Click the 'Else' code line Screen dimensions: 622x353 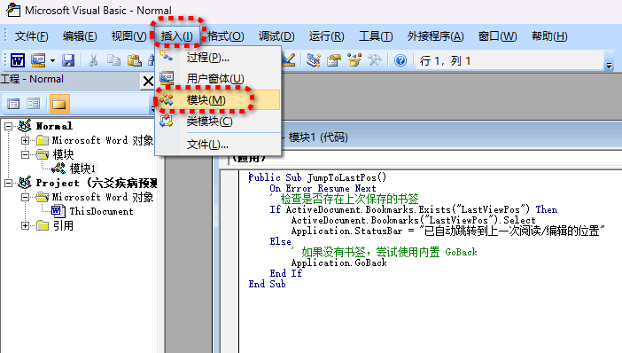coord(281,241)
